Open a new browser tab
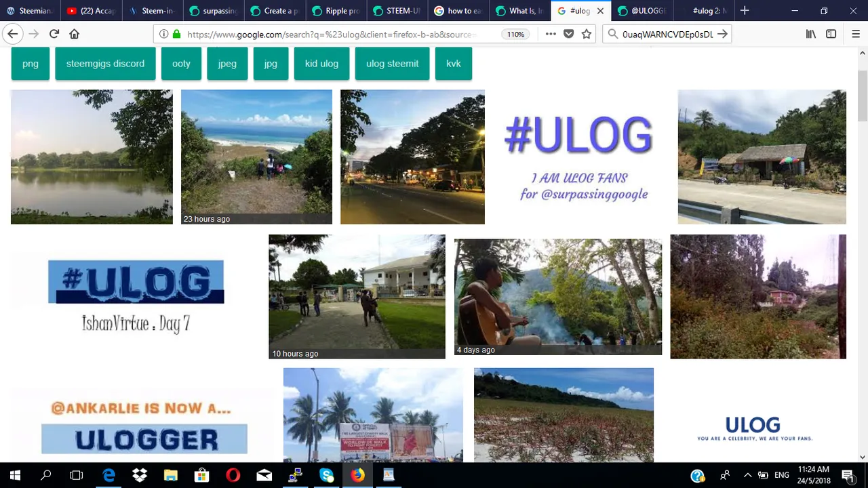Image resolution: width=868 pixels, height=488 pixels. click(745, 11)
